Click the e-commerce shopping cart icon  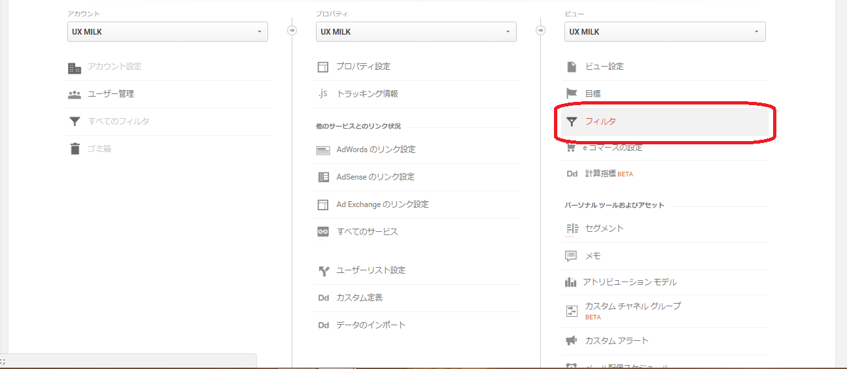[x=571, y=148]
